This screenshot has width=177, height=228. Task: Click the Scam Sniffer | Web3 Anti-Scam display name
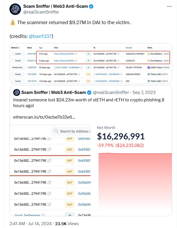click(55, 6)
